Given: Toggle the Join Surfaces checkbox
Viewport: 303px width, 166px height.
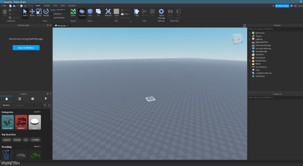Looking at the screenshot, I should [52, 18].
